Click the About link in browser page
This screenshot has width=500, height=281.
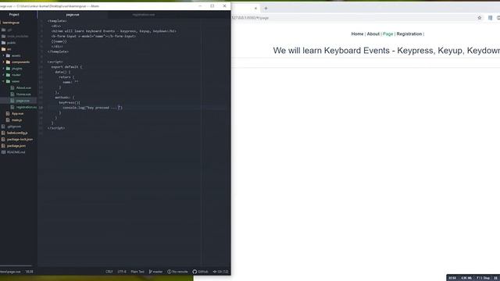[x=373, y=34]
